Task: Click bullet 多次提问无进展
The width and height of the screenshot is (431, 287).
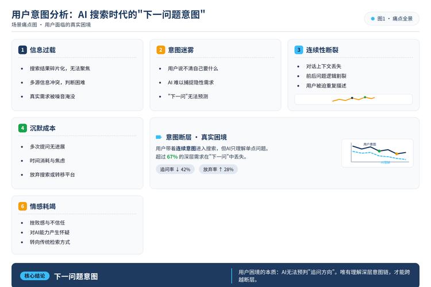Action: 47,147
